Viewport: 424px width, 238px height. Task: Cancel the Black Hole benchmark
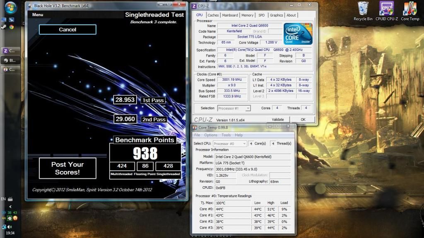point(67,29)
